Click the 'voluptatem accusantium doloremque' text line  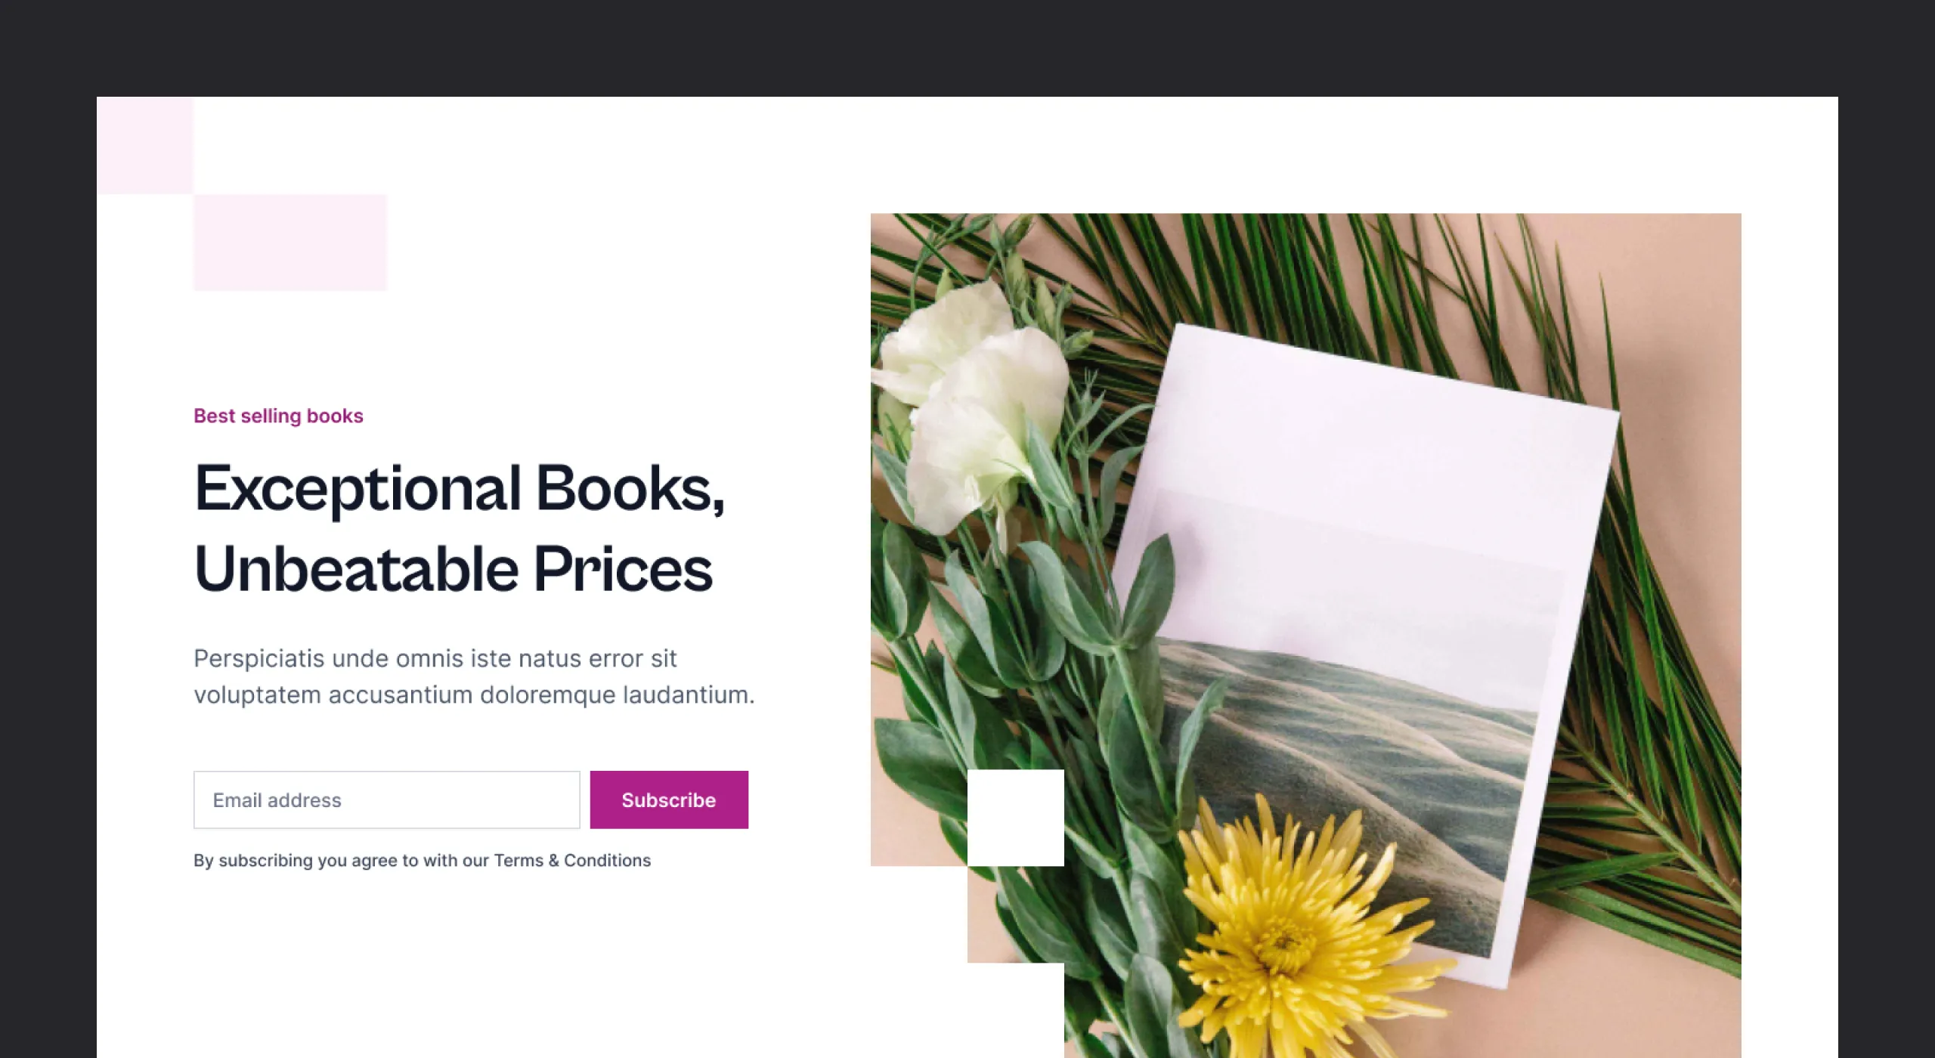pos(474,695)
